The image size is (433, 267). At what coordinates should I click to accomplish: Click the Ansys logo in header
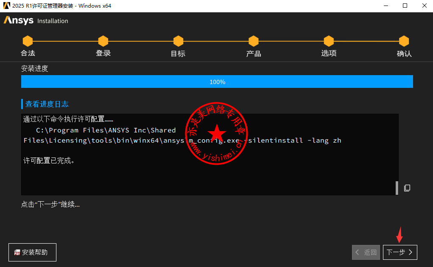pos(19,20)
